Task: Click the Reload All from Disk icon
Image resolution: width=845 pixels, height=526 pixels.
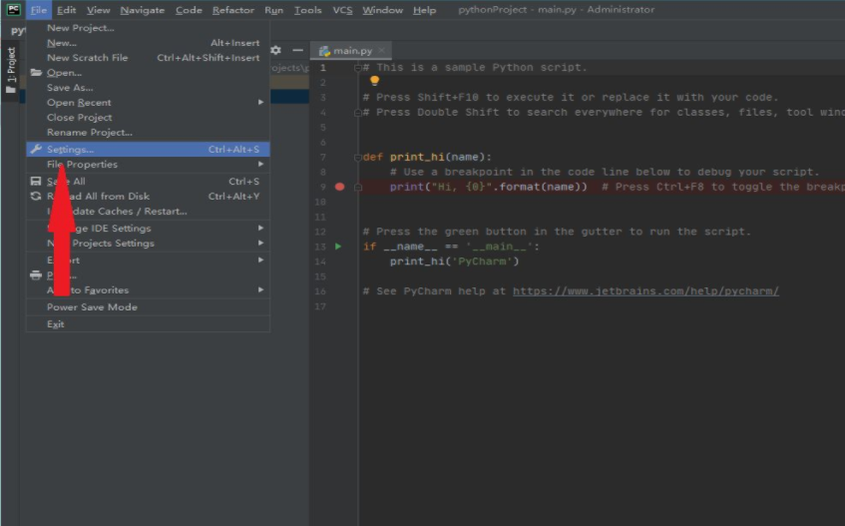Action: click(x=36, y=197)
